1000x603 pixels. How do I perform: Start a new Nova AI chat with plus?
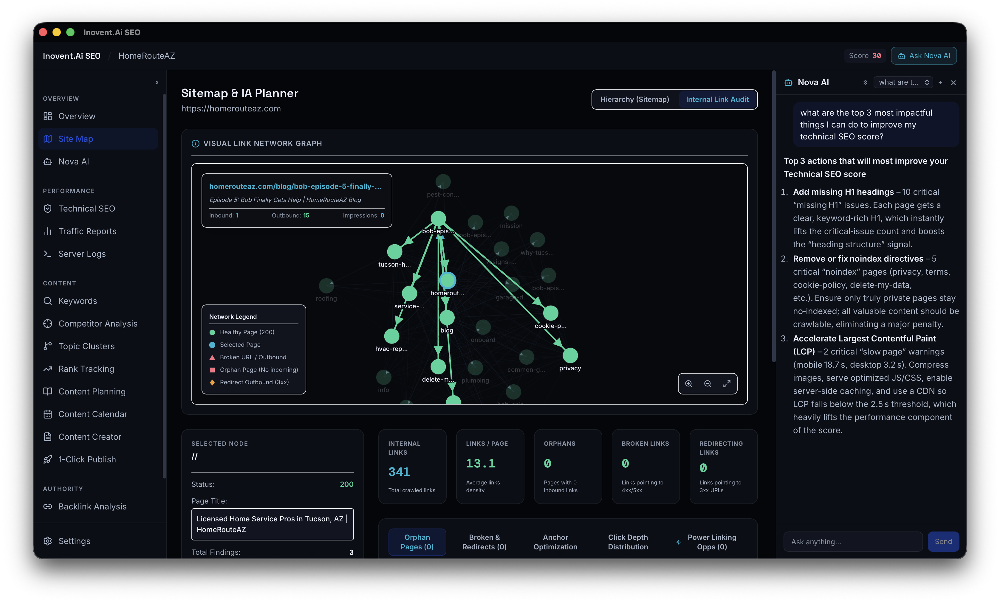point(940,82)
